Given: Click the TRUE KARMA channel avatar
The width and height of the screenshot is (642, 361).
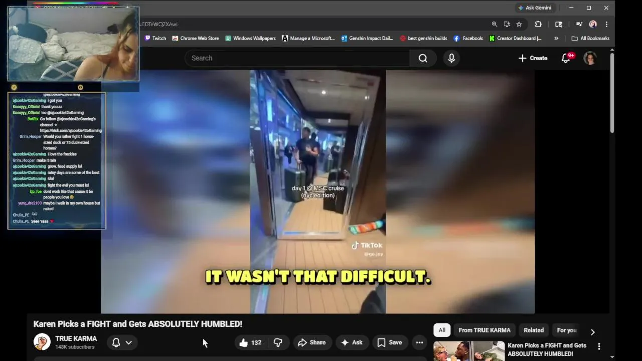Looking at the screenshot, I should (x=42, y=342).
